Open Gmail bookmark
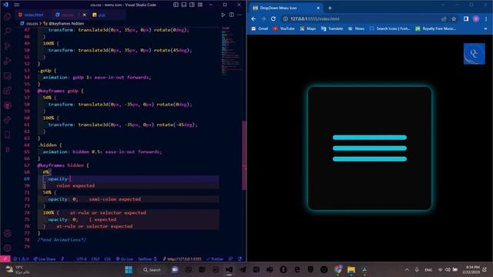The height and width of the screenshot is (277, 493). [x=260, y=28]
